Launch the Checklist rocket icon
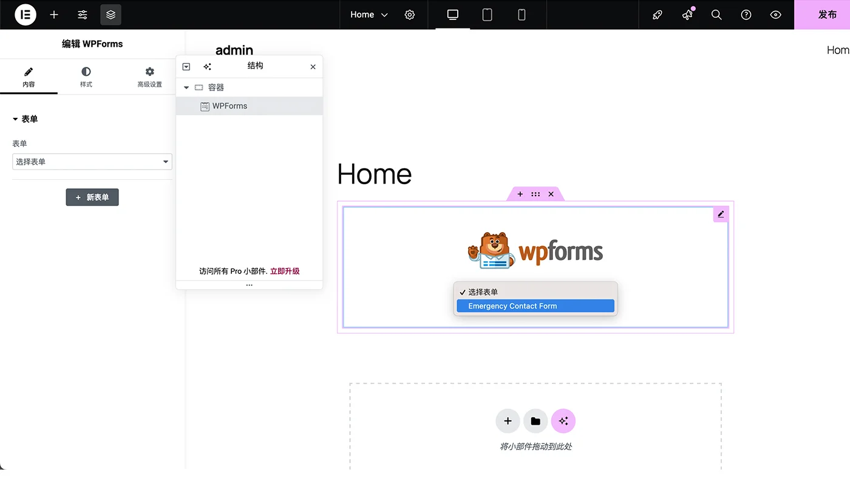Viewport: 850px width, 486px height. (657, 15)
